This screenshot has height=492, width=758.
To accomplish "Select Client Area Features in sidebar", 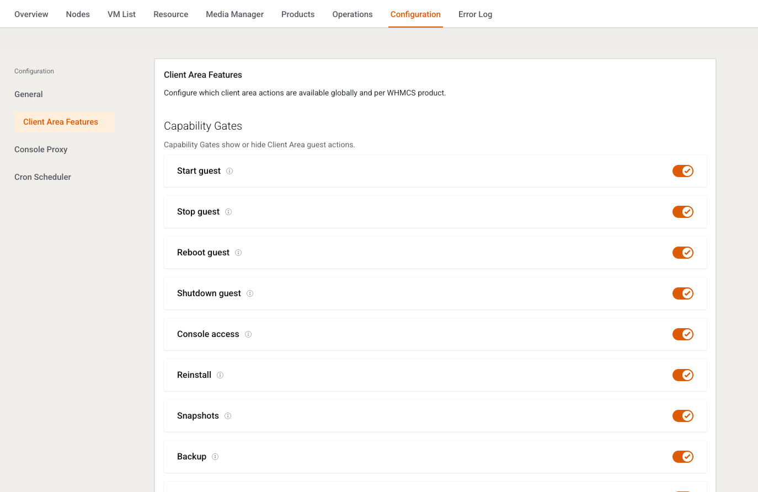I will 65,122.
